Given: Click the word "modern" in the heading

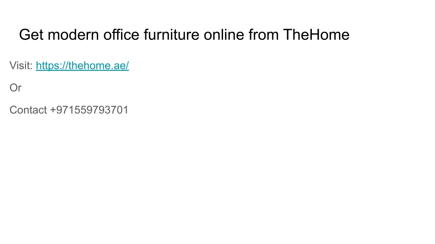Looking at the screenshot, I should 73,35.
